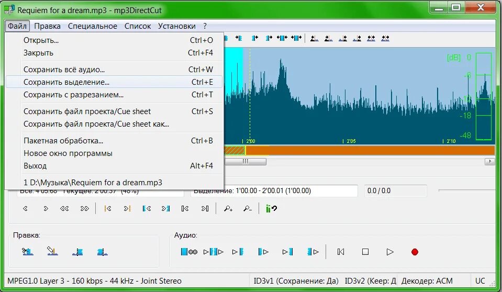The height and width of the screenshot is (292, 502).
Task: Click Декодер: ACM status entry
Action: pyautogui.click(x=427, y=281)
